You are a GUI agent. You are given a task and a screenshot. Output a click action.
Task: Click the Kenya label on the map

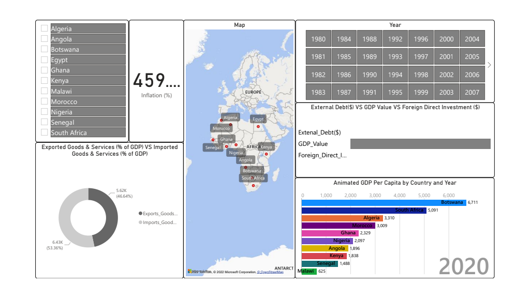tap(267, 147)
